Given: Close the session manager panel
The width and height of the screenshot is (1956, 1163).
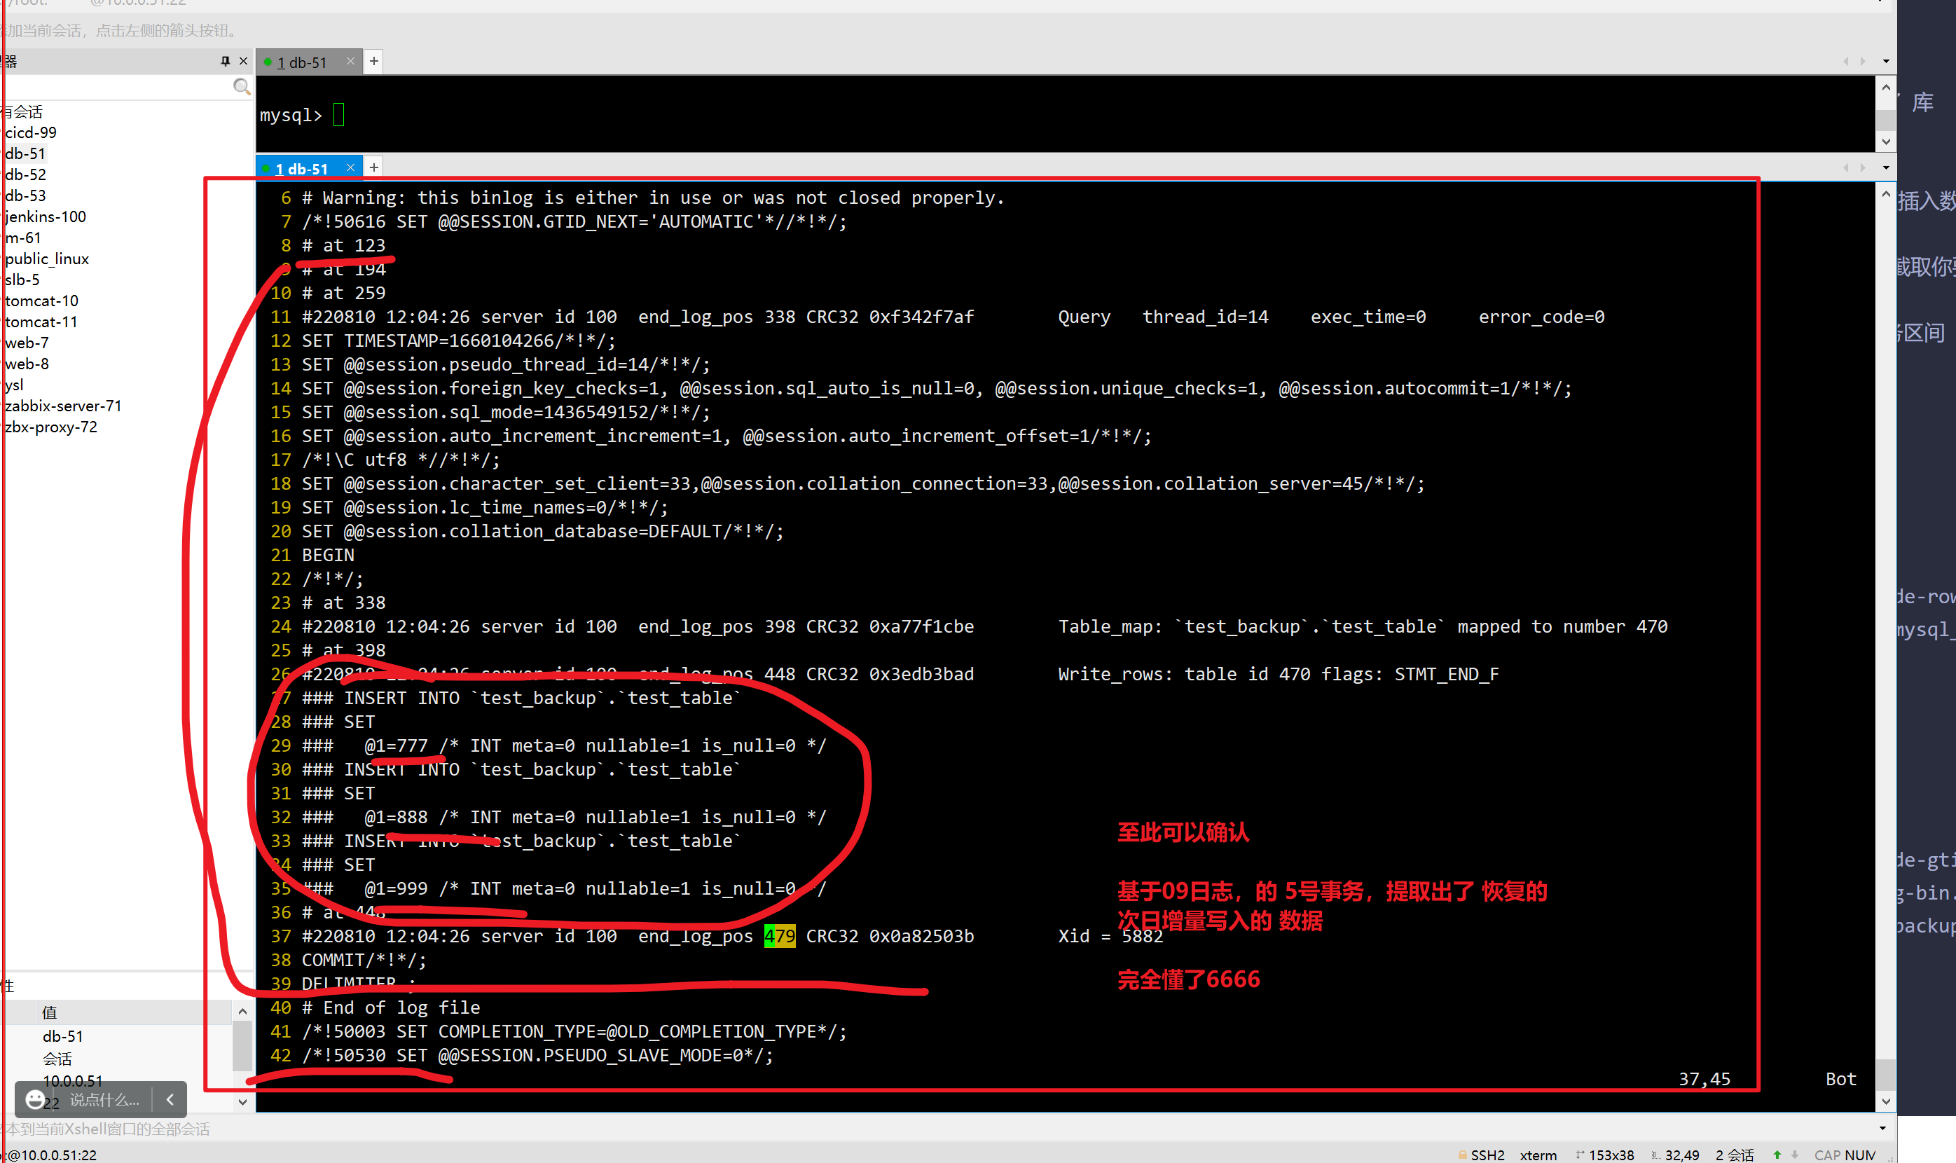Looking at the screenshot, I should pos(244,61).
